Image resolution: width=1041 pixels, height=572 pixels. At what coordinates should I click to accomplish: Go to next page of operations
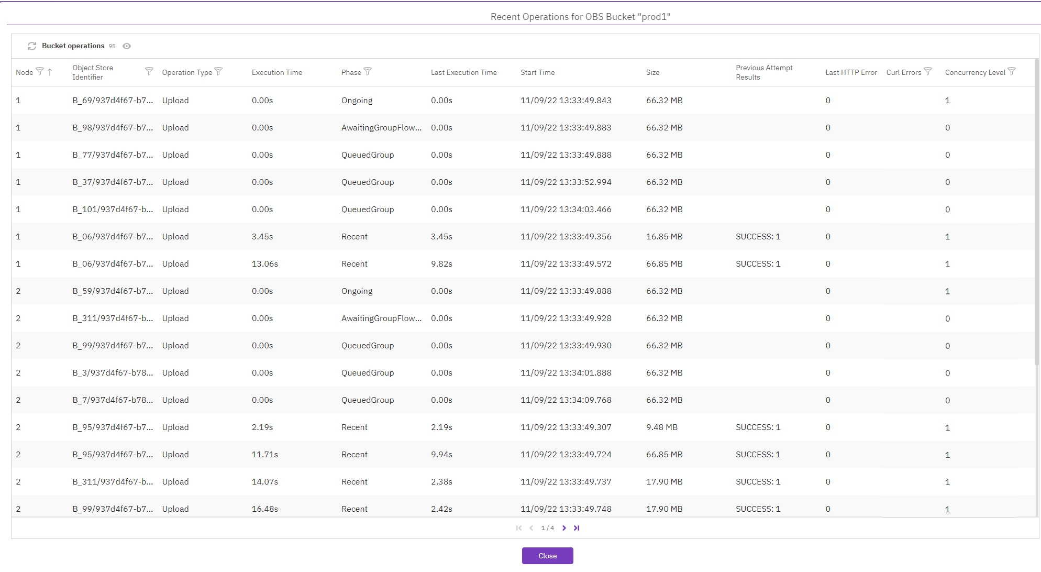pyautogui.click(x=564, y=528)
